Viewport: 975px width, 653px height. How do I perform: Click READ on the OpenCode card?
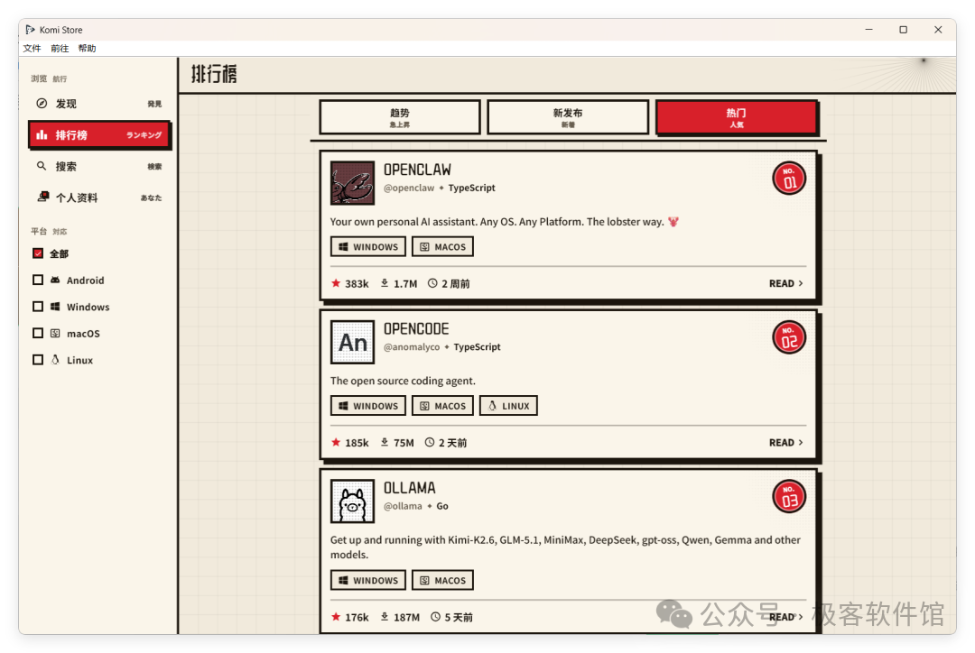pyautogui.click(x=786, y=442)
